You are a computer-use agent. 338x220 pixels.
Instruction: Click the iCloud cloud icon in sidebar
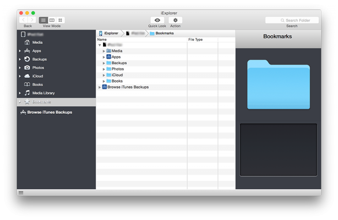pyautogui.click(x=27, y=76)
